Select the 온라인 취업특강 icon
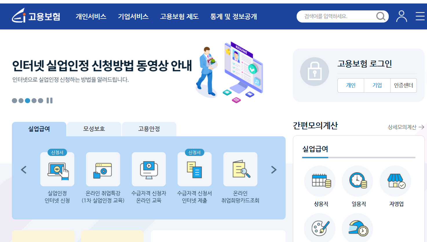Image resolution: width=427 pixels, height=242 pixels. click(x=103, y=170)
